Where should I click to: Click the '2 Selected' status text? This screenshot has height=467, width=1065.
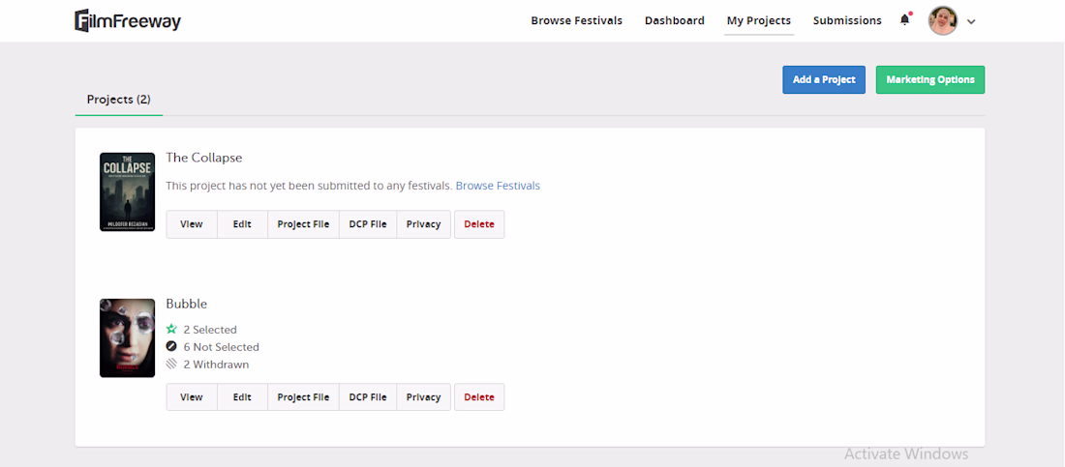pos(210,329)
